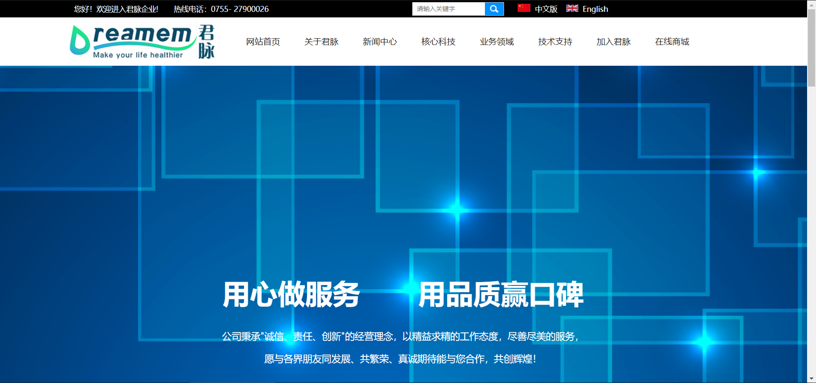The width and height of the screenshot is (816, 383).
Task: Click the vertical scrollbar thumb
Action: pyautogui.click(x=811, y=47)
